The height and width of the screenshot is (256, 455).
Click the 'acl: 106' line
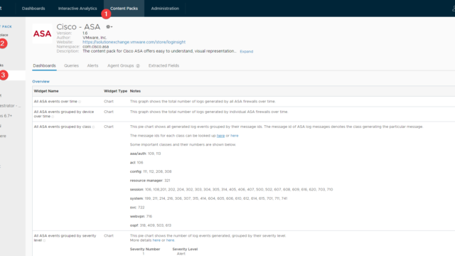(136, 163)
